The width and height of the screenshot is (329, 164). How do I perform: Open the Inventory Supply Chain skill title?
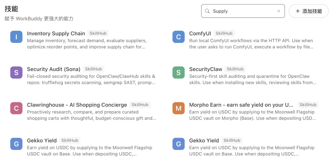coord(56,33)
